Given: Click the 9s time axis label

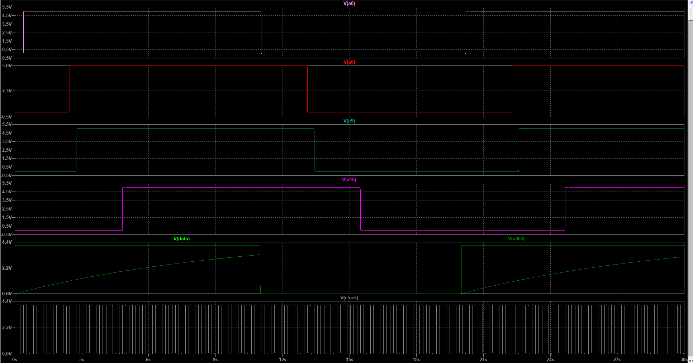Looking at the screenshot, I should click(215, 359).
